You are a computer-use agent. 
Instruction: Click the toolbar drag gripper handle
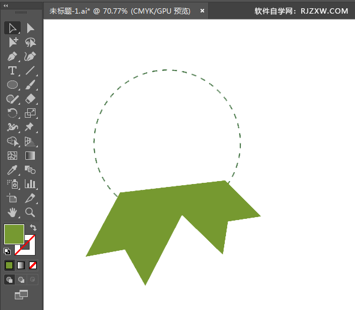tap(21, 12)
